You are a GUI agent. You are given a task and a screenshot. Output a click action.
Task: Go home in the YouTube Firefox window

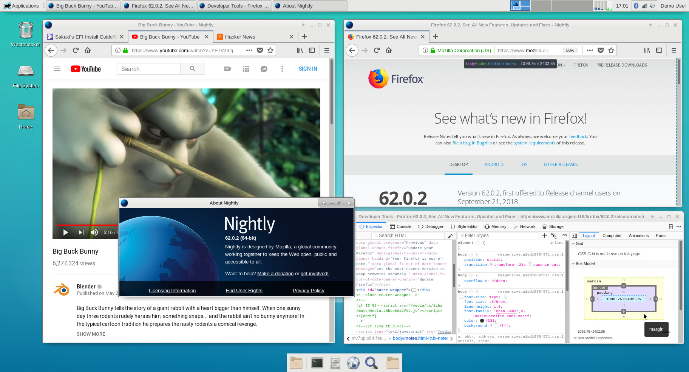click(x=88, y=50)
